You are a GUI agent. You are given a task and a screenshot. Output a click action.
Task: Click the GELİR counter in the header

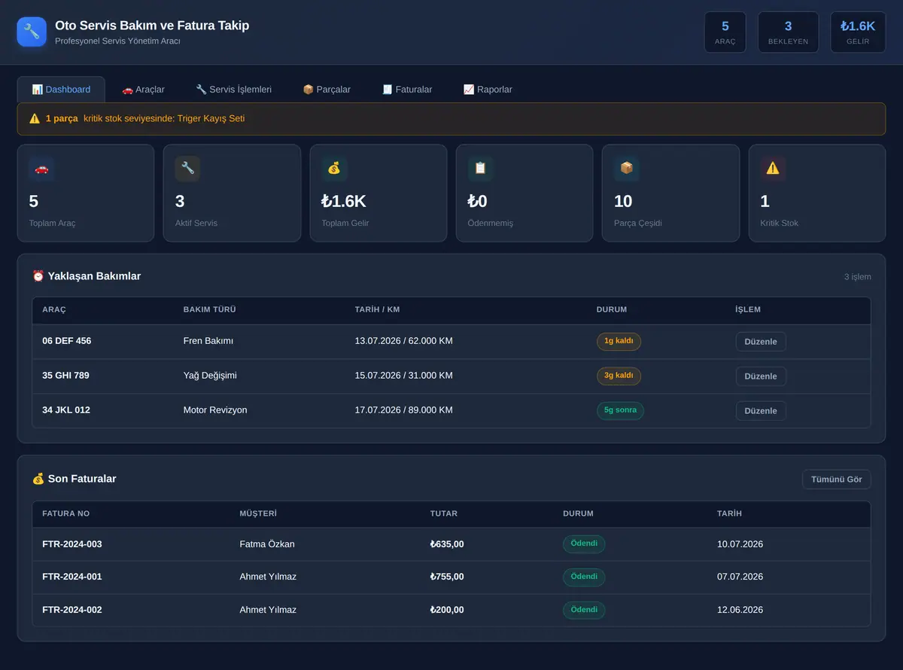(x=858, y=32)
